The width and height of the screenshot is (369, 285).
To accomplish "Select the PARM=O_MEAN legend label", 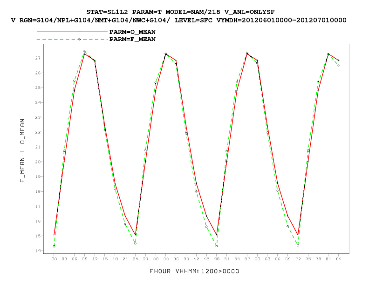I will [x=132, y=32].
